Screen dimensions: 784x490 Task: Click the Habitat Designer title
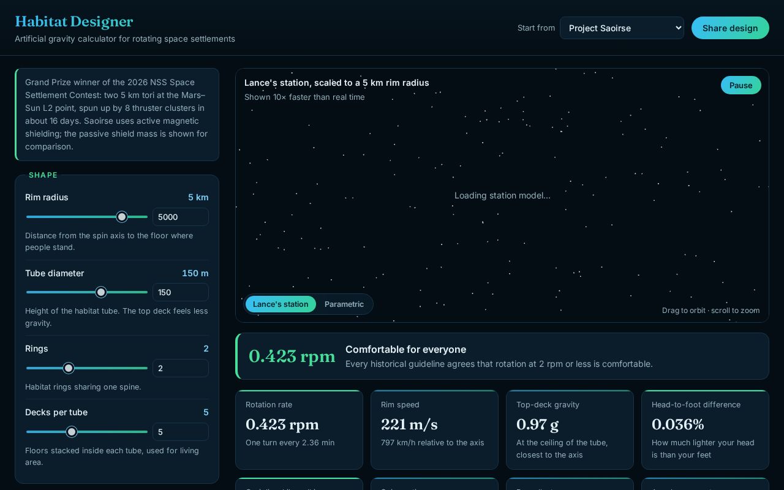(x=74, y=21)
